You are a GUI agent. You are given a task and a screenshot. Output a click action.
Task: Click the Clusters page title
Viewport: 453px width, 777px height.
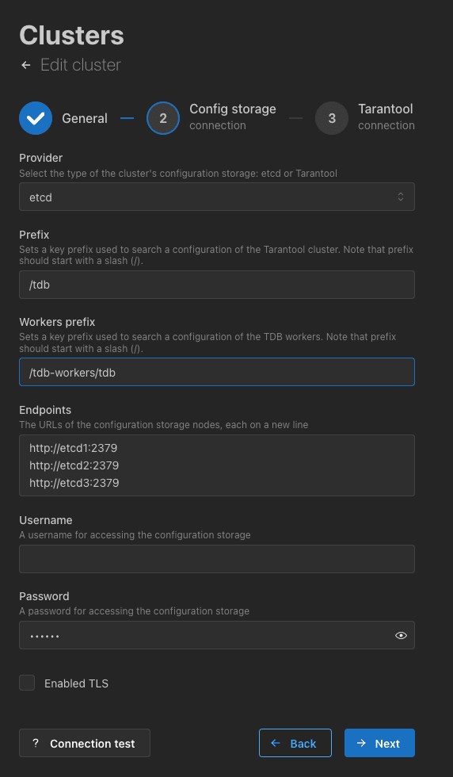[72, 36]
